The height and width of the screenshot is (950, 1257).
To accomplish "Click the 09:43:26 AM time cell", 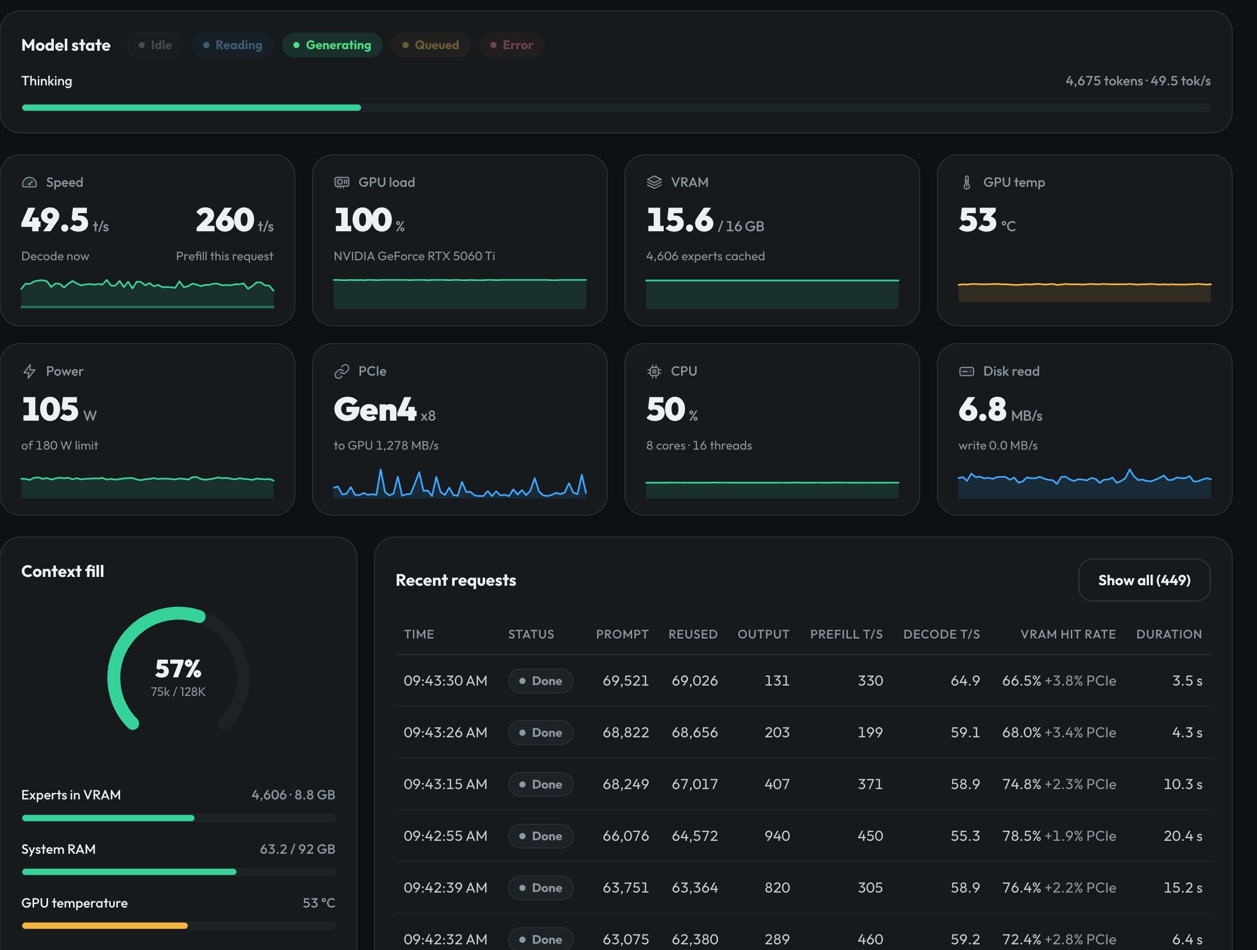I will 445,732.
